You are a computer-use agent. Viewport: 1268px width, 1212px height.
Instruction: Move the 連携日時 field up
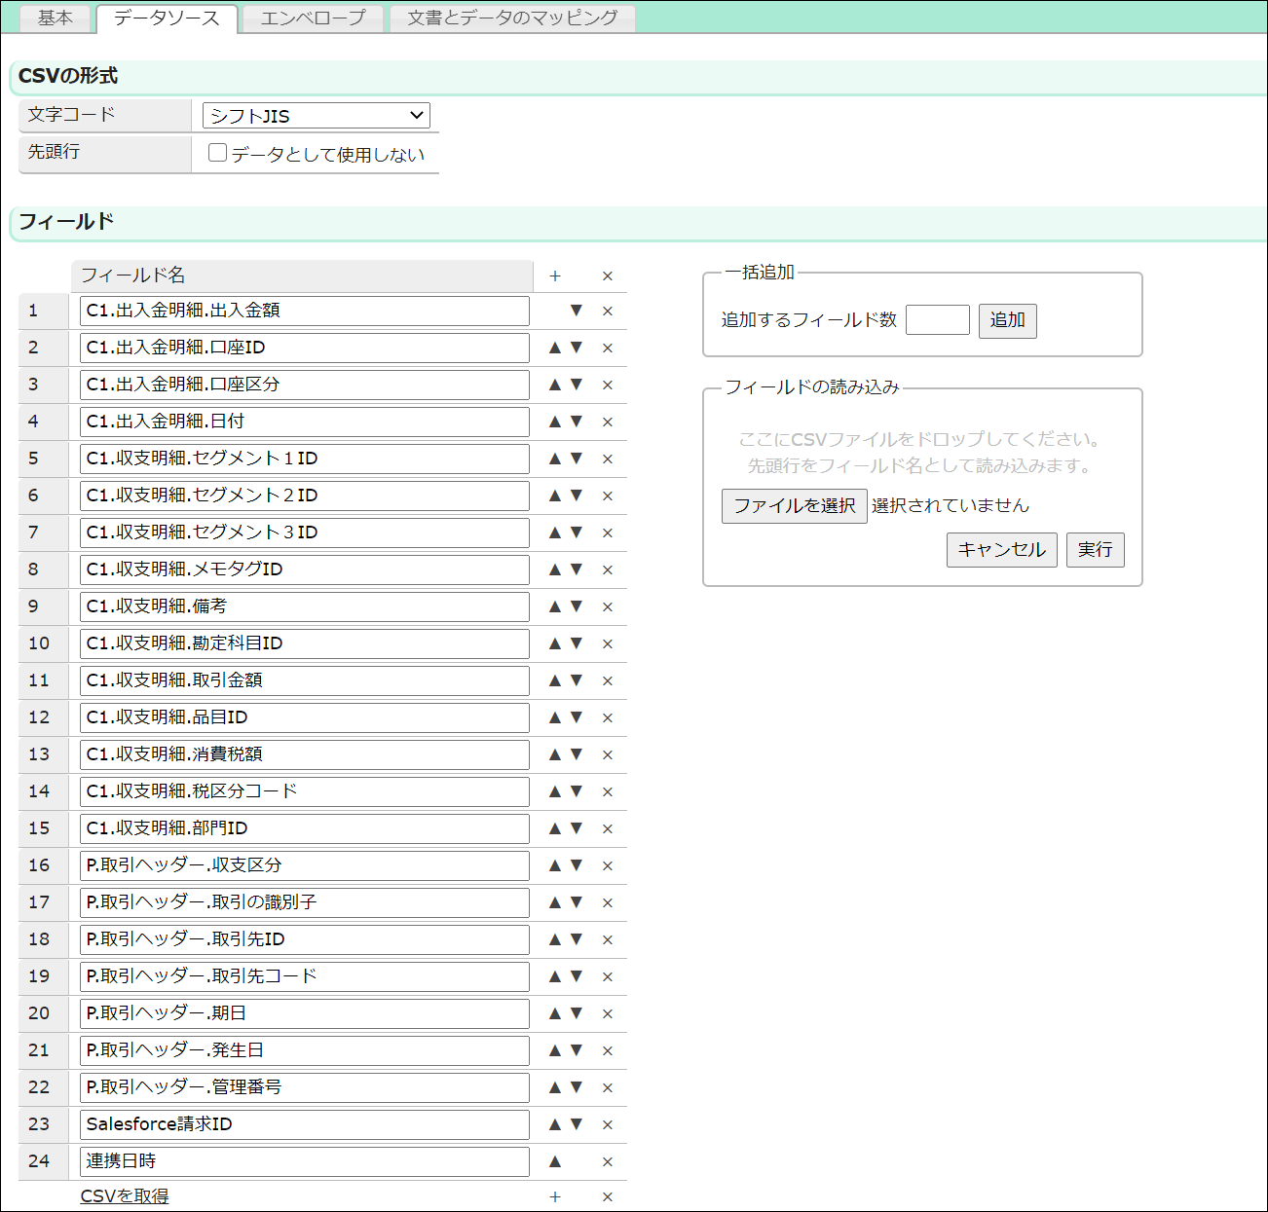[554, 1161]
